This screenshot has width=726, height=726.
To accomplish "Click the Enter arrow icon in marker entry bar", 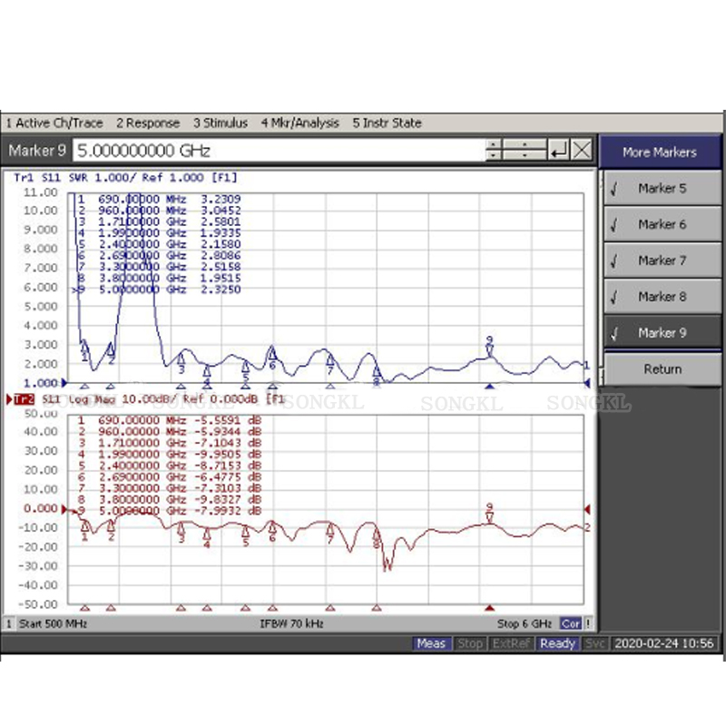I will tap(559, 150).
